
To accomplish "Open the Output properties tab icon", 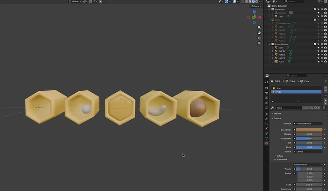I will pyautogui.click(x=267, y=93).
